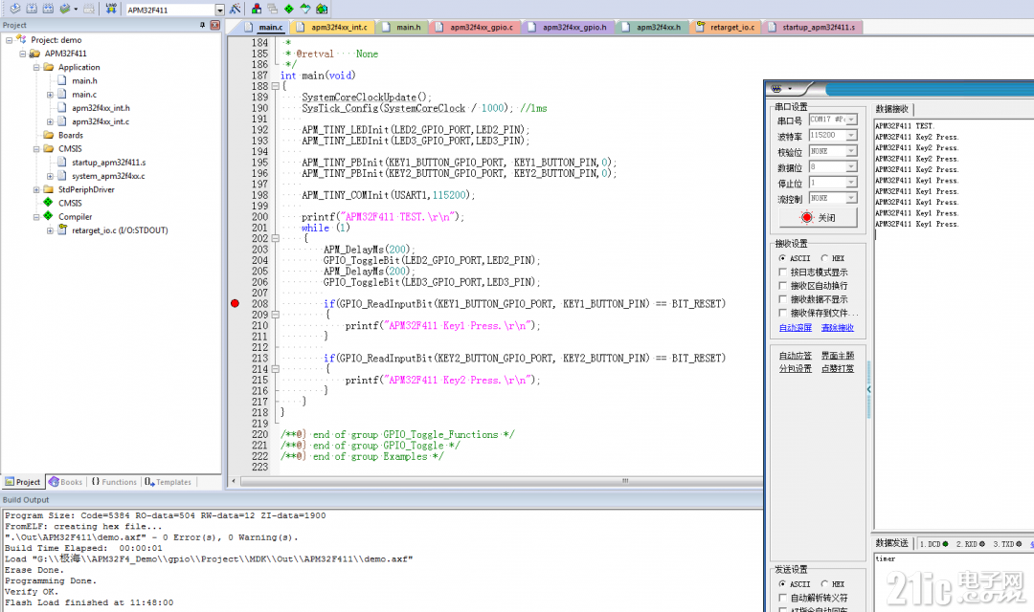Image resolution: width=1034 pixels, height=612 pixels.
Task: Click the serial tool app logo icon
Action: (776, 88)
